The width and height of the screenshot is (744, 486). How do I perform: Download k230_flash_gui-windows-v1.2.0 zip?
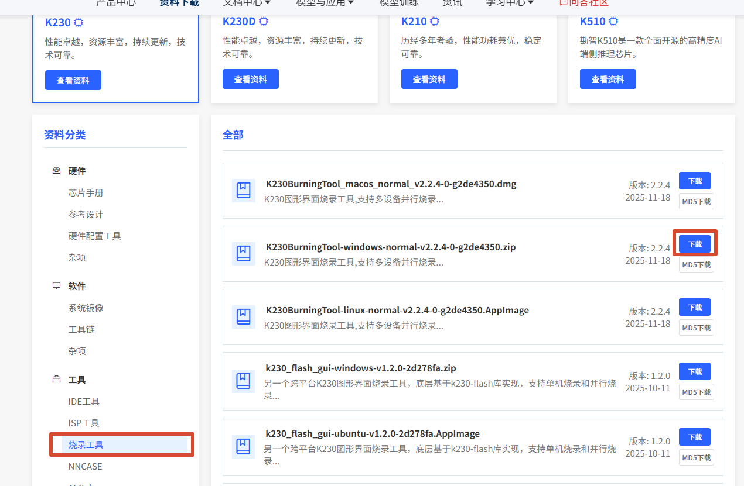(695, 371)
